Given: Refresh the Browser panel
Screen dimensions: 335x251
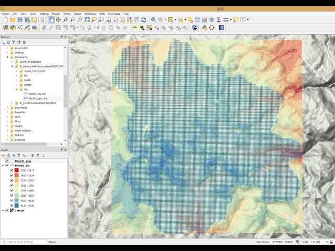Looking at the screenshot, I should [8, 42].
